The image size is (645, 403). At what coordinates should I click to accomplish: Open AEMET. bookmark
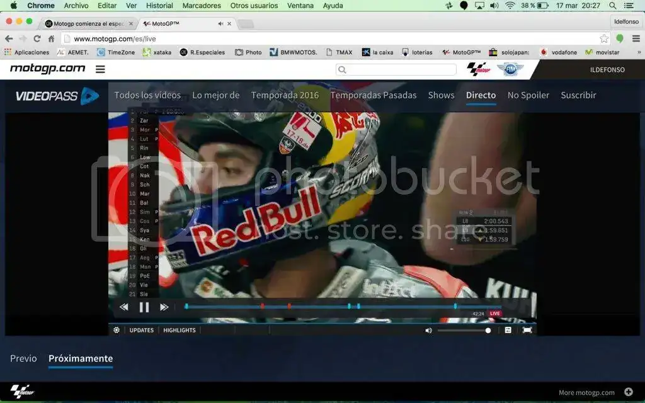[73, 52]
